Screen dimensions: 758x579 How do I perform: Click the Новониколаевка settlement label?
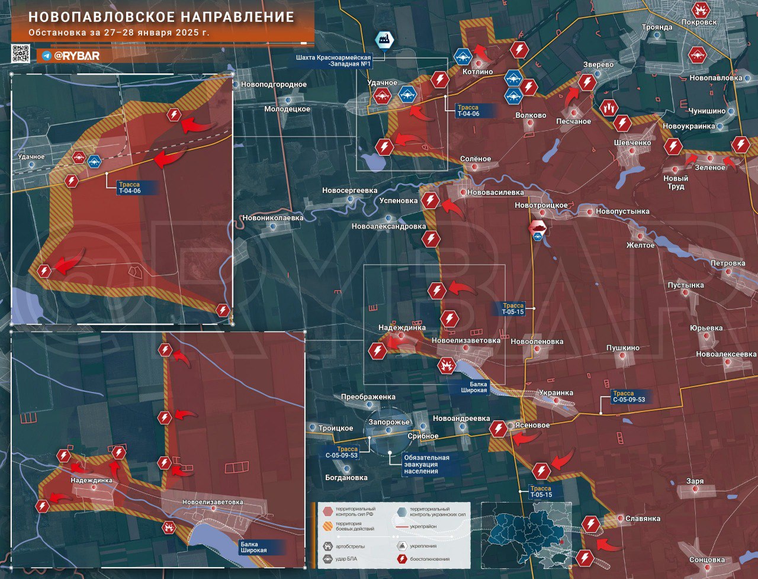click(x=272, y=218)
